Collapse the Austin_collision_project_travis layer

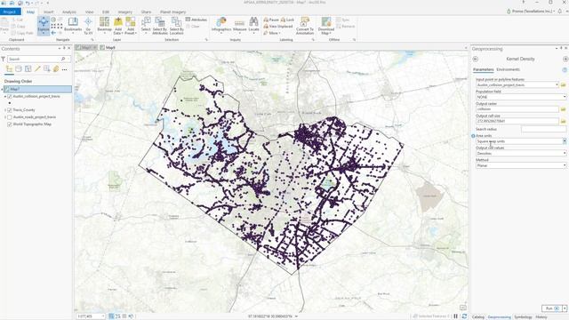point(5,97)
